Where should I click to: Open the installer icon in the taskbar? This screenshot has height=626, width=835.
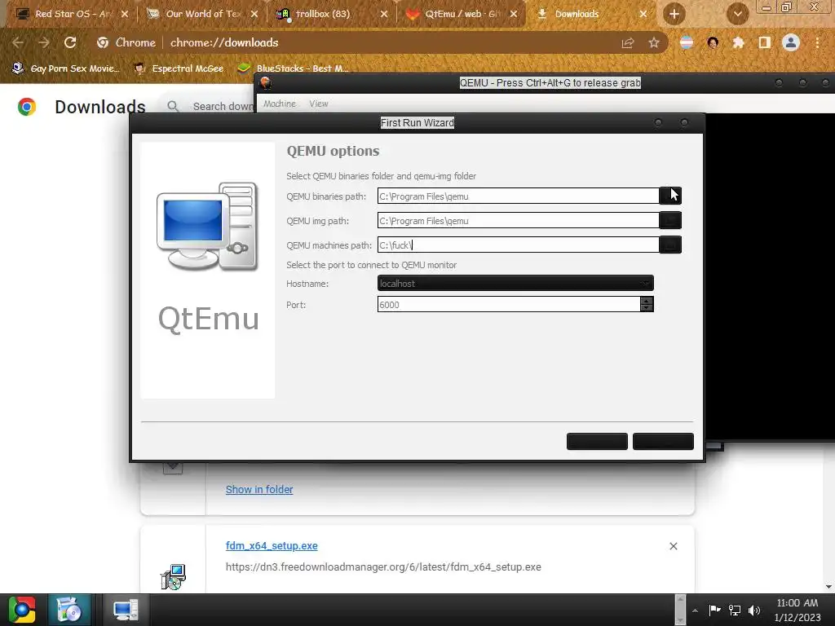(68, 610)
